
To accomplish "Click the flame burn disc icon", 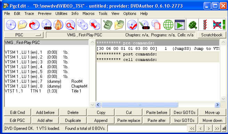I will [58, 25].
